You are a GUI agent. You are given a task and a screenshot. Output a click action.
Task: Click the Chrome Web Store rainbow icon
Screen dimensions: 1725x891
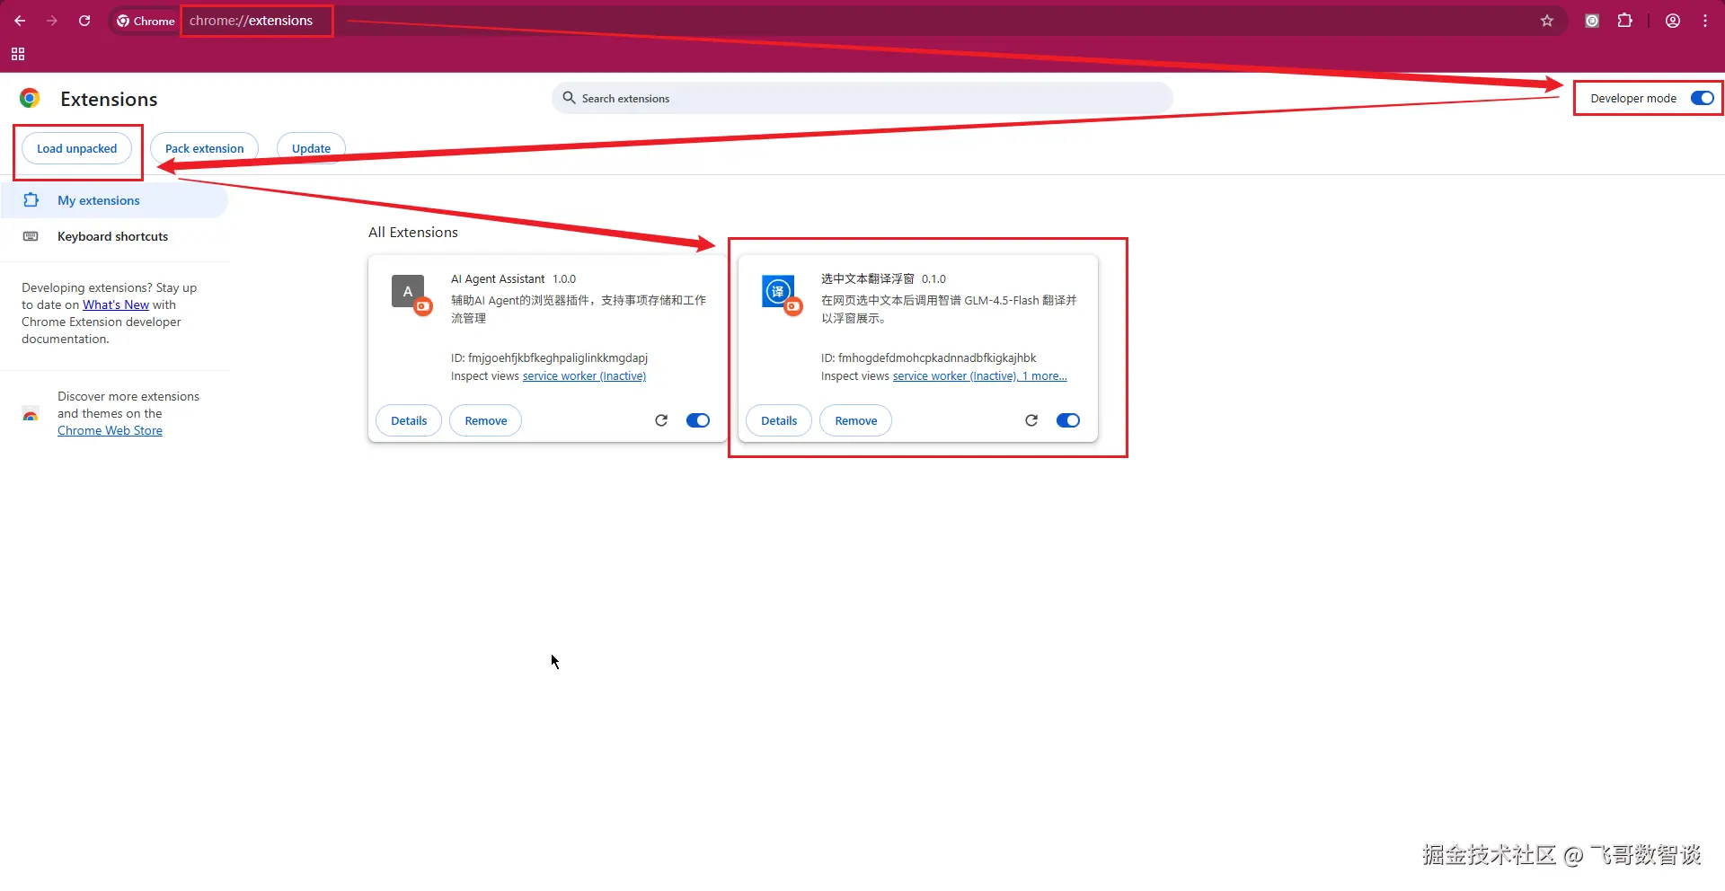pos(31,414)
